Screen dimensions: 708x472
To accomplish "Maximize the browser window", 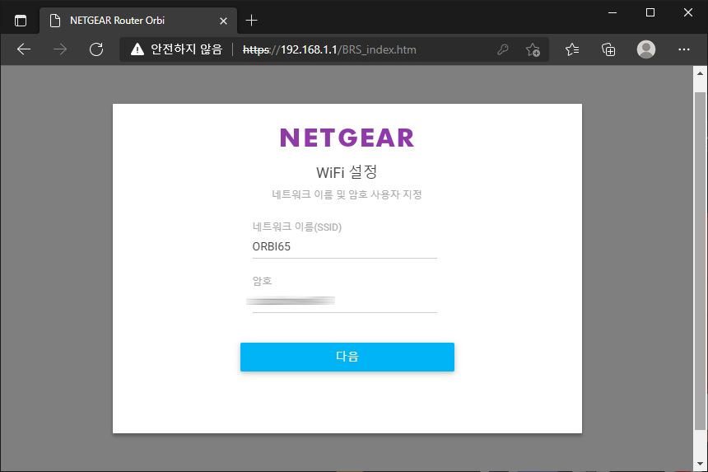I will click(x=650, y=12).
